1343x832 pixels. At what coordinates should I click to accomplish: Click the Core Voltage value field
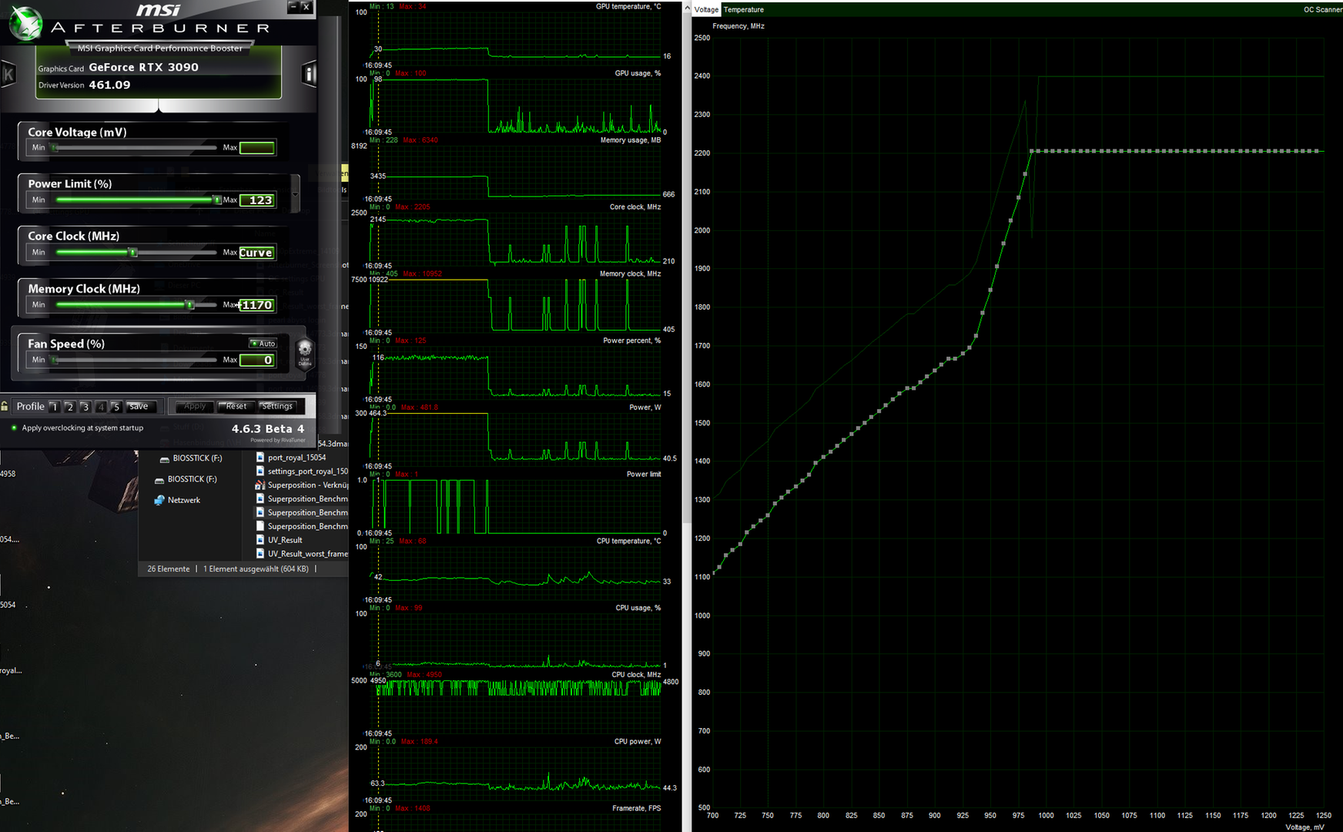pyautogui.click(x=257, y=148)
